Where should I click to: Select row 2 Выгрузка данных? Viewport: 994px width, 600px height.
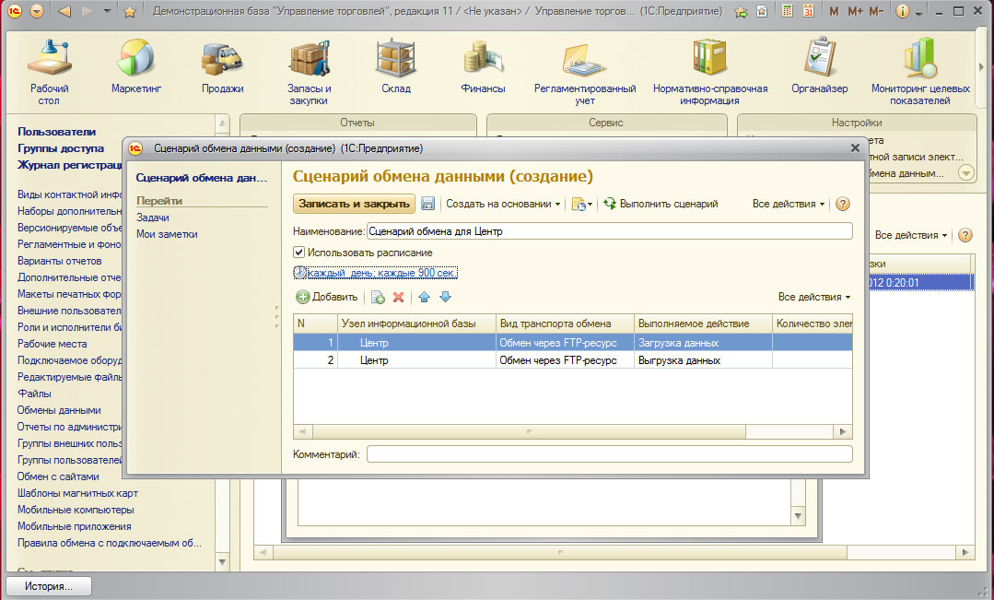pos(678,360)
